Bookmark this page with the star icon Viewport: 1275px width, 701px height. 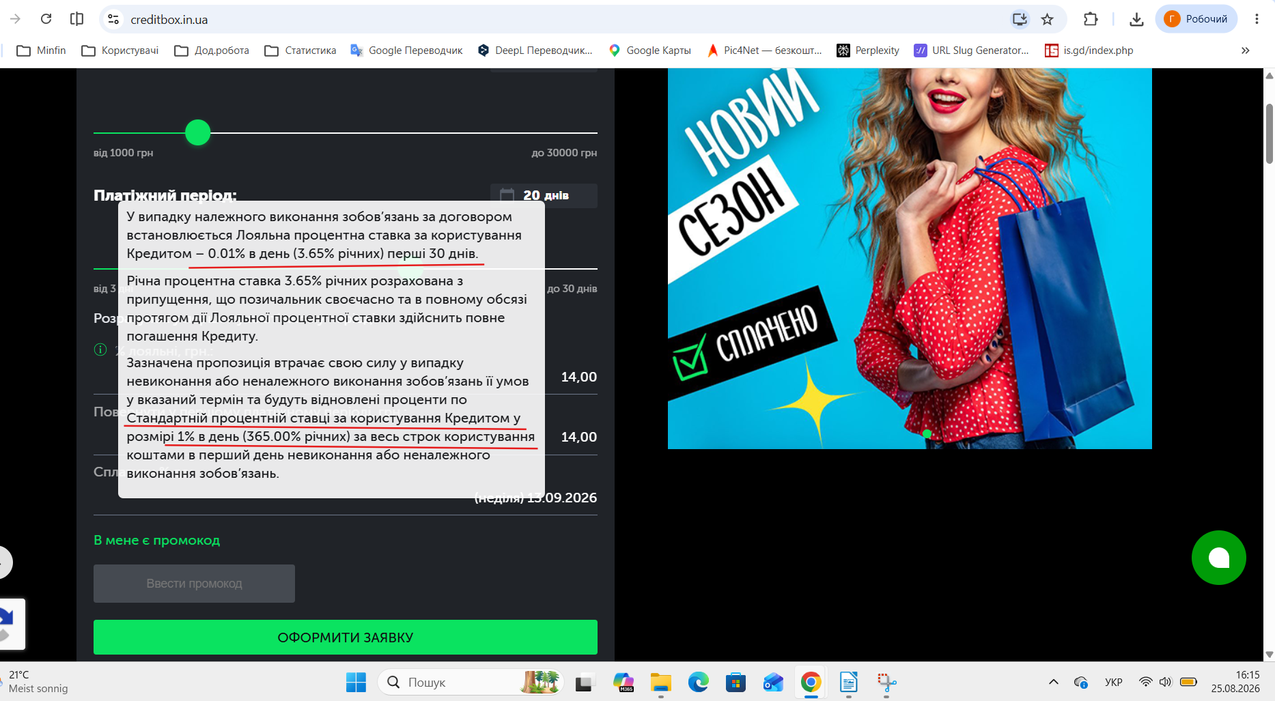click(x=1047, y=19)
